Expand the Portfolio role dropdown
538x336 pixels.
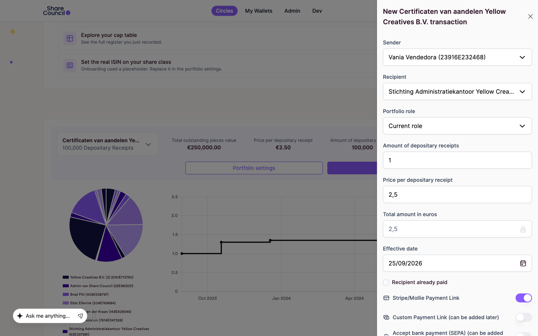[x=457, y=126]
